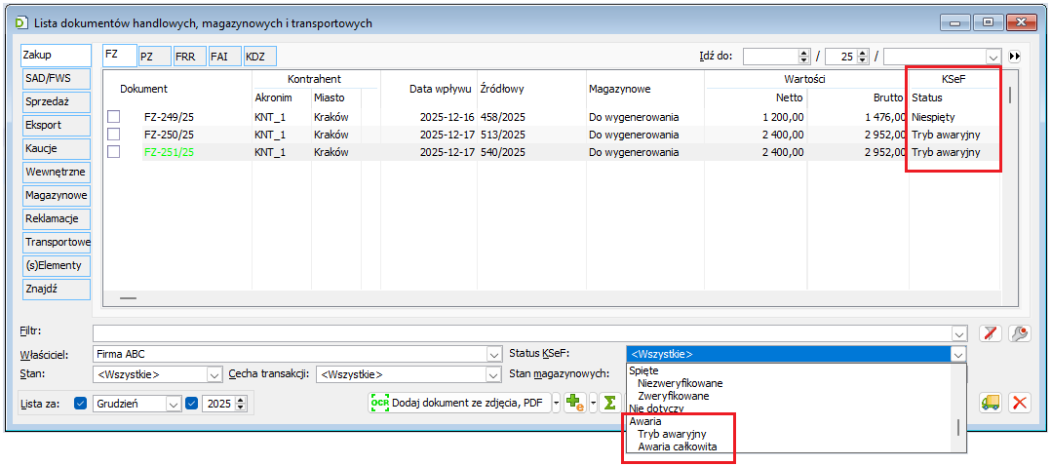
Task: Click the red X close-window icon at bottom right
Action: tap(1020, 403)
